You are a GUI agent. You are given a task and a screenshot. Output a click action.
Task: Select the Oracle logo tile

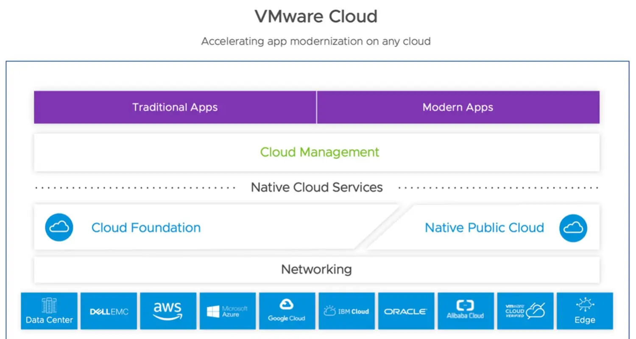point(406,311)
